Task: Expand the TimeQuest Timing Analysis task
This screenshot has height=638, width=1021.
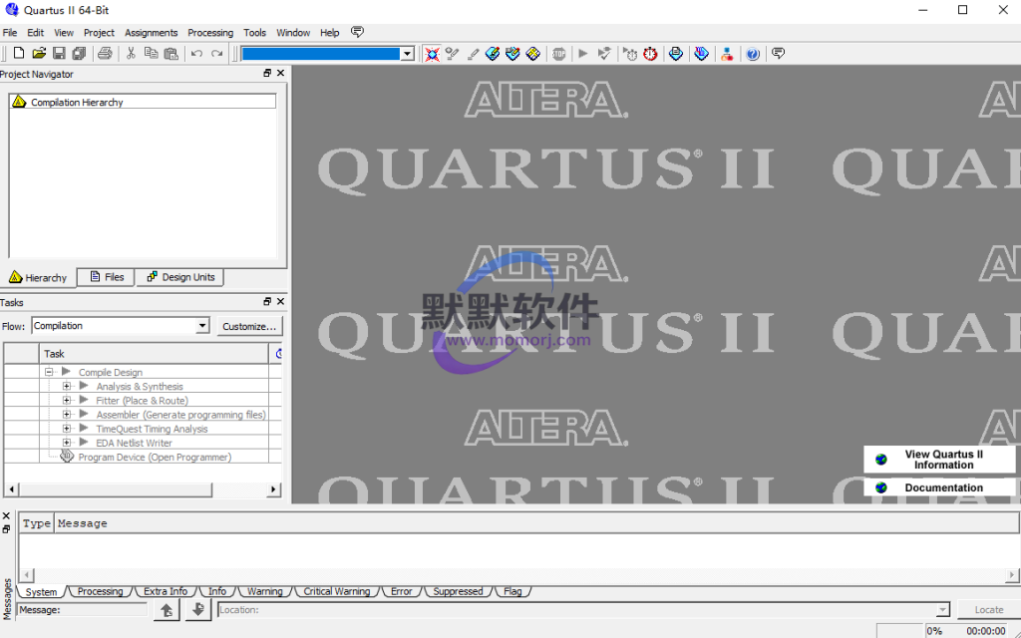Action: click(67, 429)
